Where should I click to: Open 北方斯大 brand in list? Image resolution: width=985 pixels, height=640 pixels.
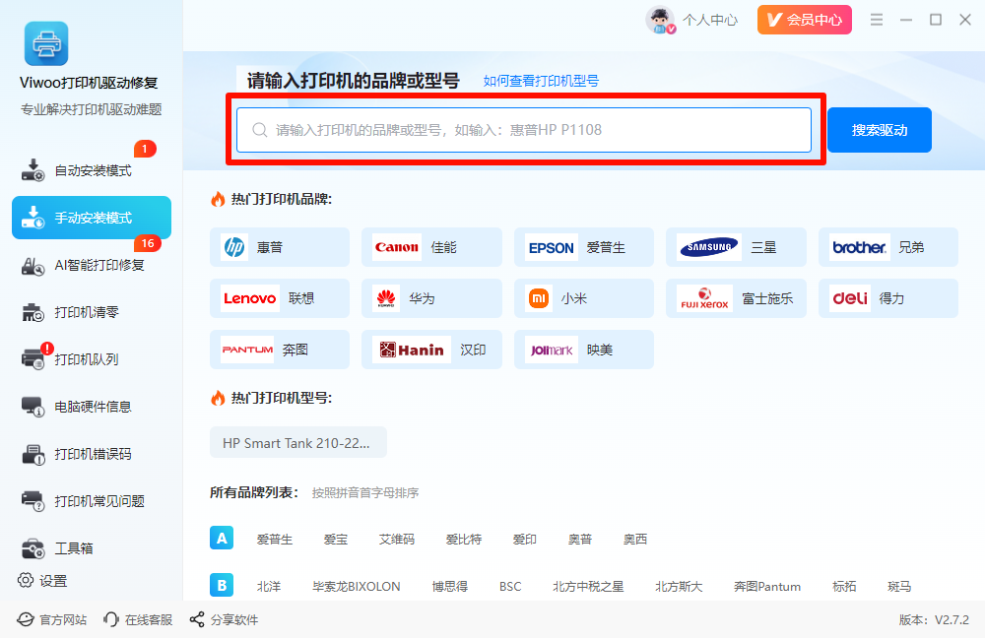click(x=679, y=586)
